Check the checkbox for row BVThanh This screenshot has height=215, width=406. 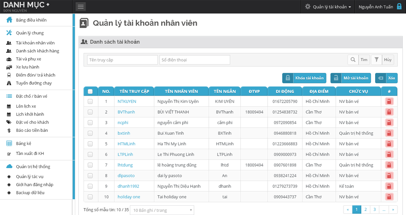90,112
